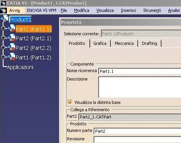Open the Avvia menu

point(15,10)
